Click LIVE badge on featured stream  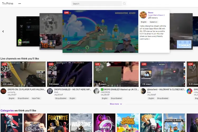pyautogui.click(x=67, y=13)
